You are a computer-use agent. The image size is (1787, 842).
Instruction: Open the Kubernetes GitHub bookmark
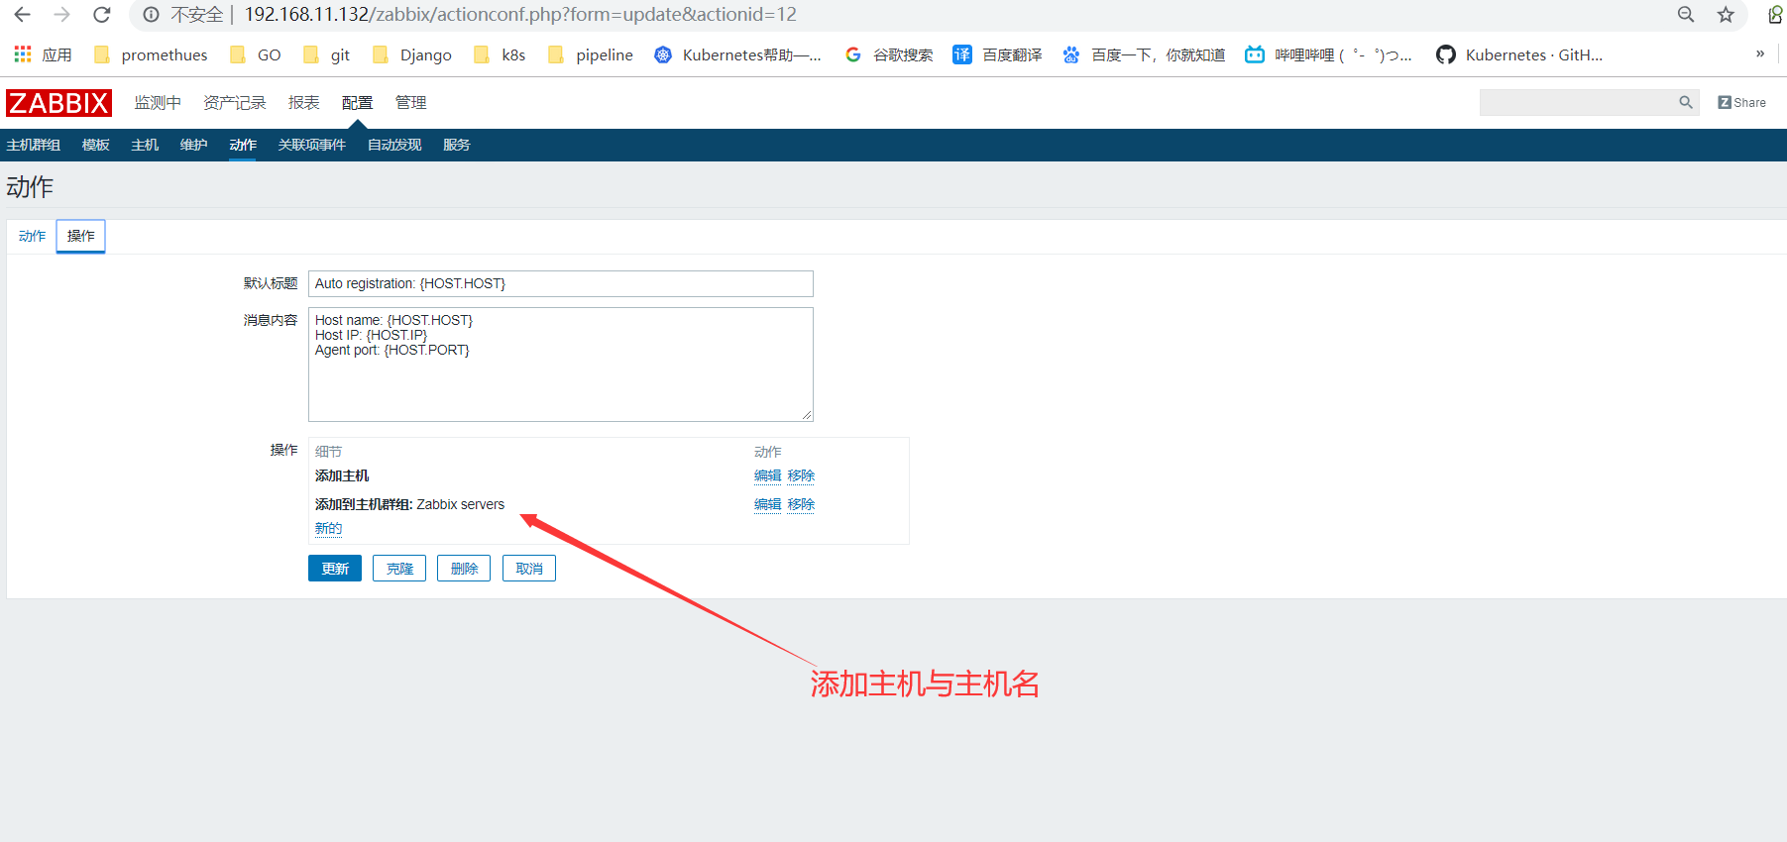1519,54
